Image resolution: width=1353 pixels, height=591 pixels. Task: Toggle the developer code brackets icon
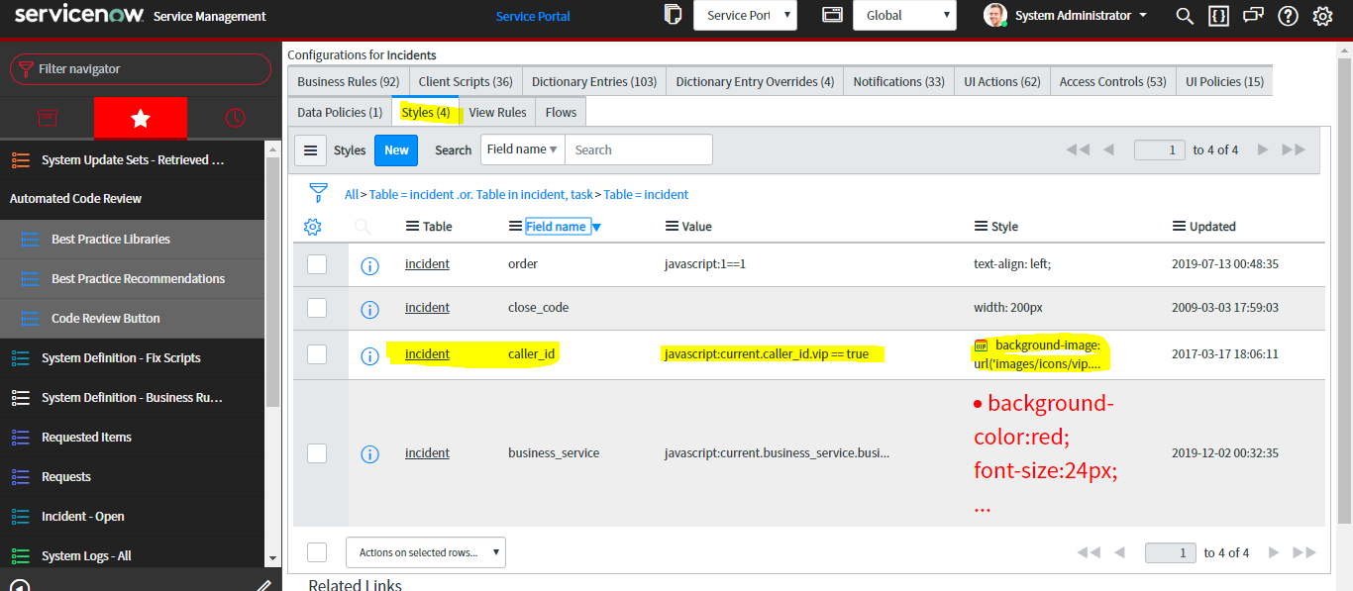(1218, 16)
